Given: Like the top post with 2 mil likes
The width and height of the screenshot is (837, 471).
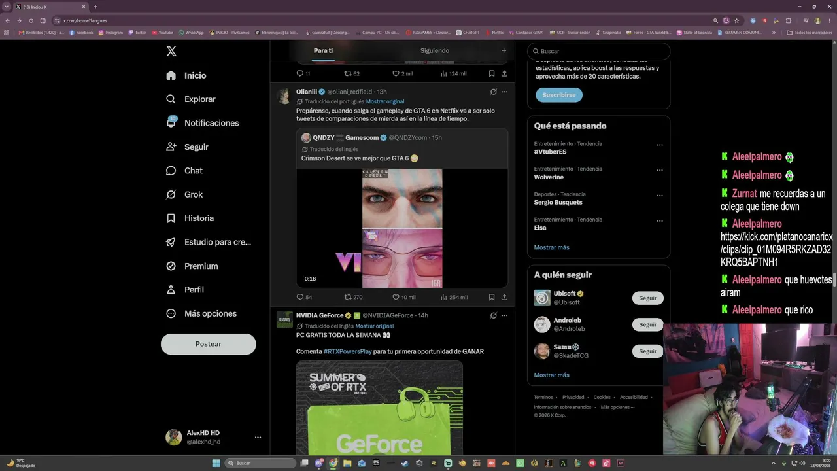Looking at the screenshot, I should [402, 73].
